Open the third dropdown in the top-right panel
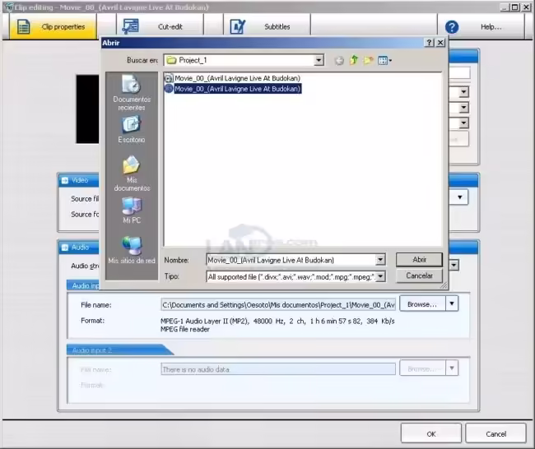535x449 pixels. [463, 123]
